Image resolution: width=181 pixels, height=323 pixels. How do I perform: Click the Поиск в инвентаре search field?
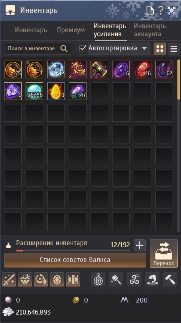click(x=38, y=49)
